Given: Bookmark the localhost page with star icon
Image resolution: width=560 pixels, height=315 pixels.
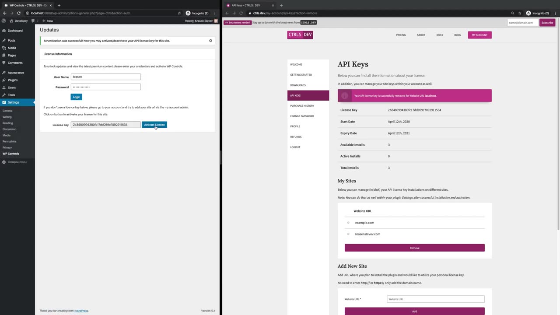Looking at the screenshot, I should (179, 13).
